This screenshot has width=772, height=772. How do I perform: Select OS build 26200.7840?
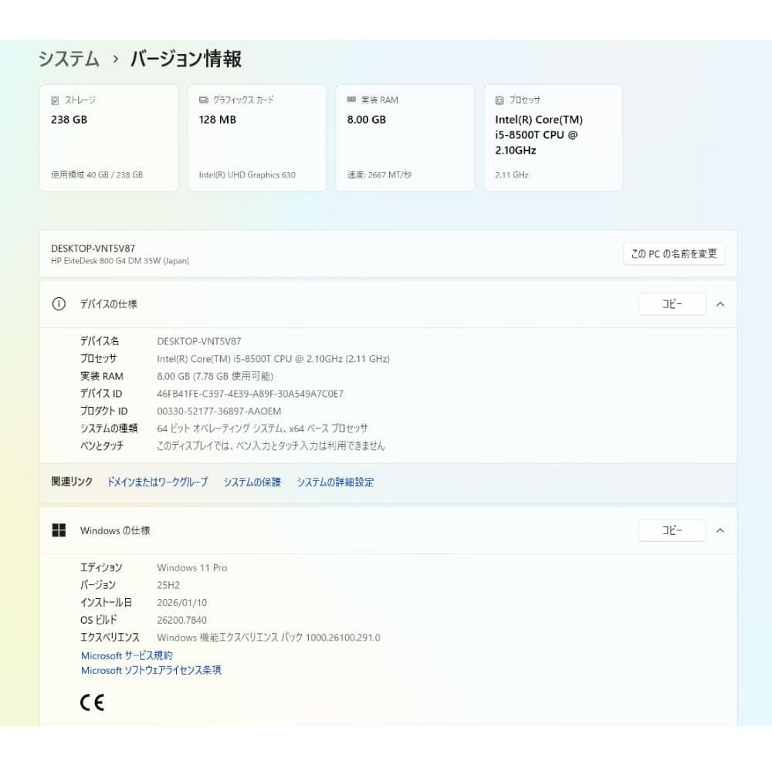click(181, 620)
